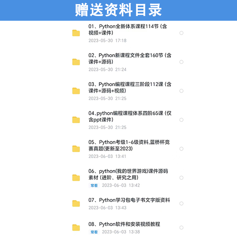237x237 pixels.
Task: Select radio circle for 01 Python全新体系课程
Action: pyautogui.click(x=181, y=33)
